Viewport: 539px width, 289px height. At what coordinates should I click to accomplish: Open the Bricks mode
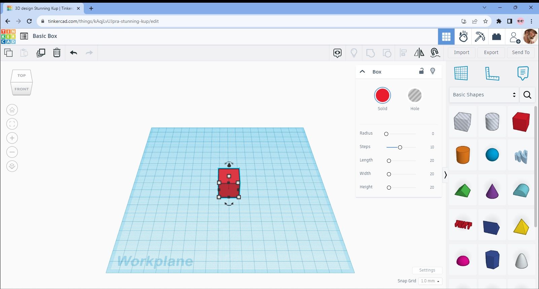point(497,37)
